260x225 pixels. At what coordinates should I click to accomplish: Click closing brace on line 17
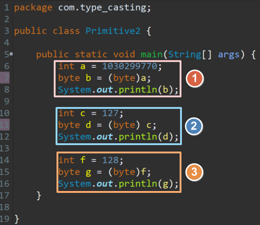(x=39, y=196)
